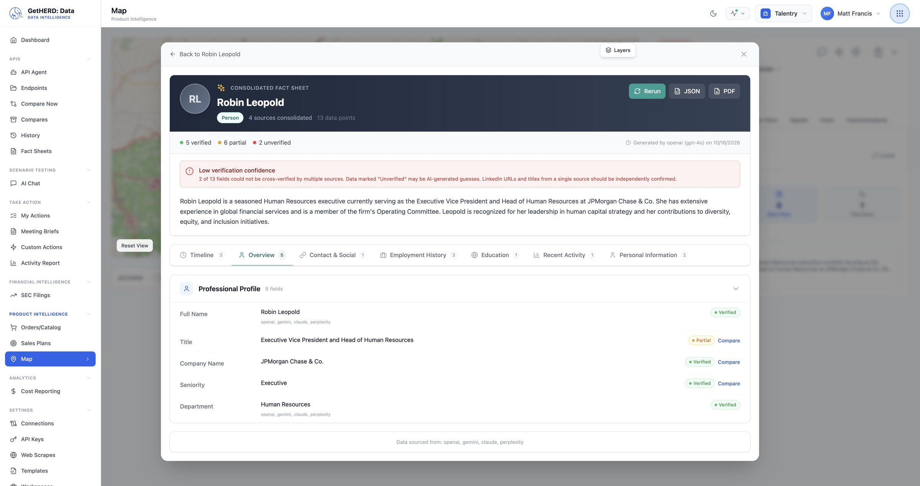Open AI Chat in sidebar
920x486 pixels.
[50, 183]
